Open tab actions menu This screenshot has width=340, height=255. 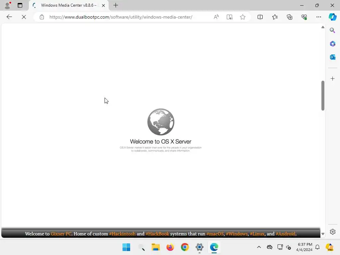click(20, 5)
